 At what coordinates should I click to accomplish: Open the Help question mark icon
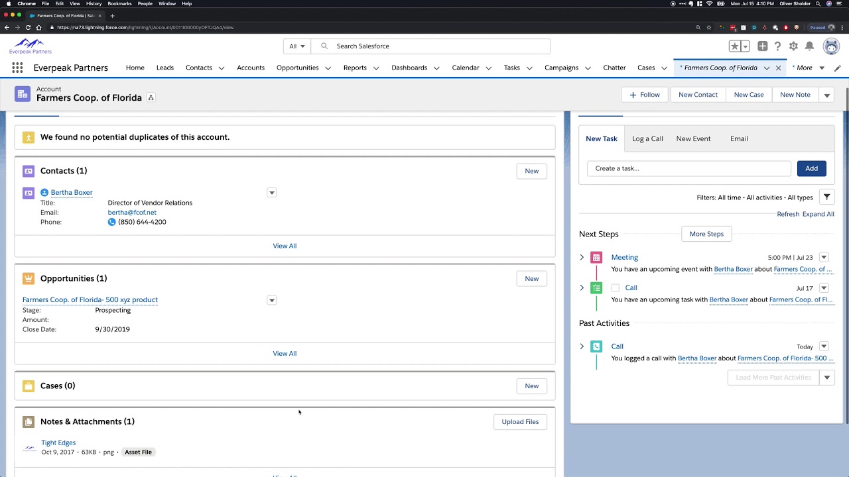click(778, 46)
